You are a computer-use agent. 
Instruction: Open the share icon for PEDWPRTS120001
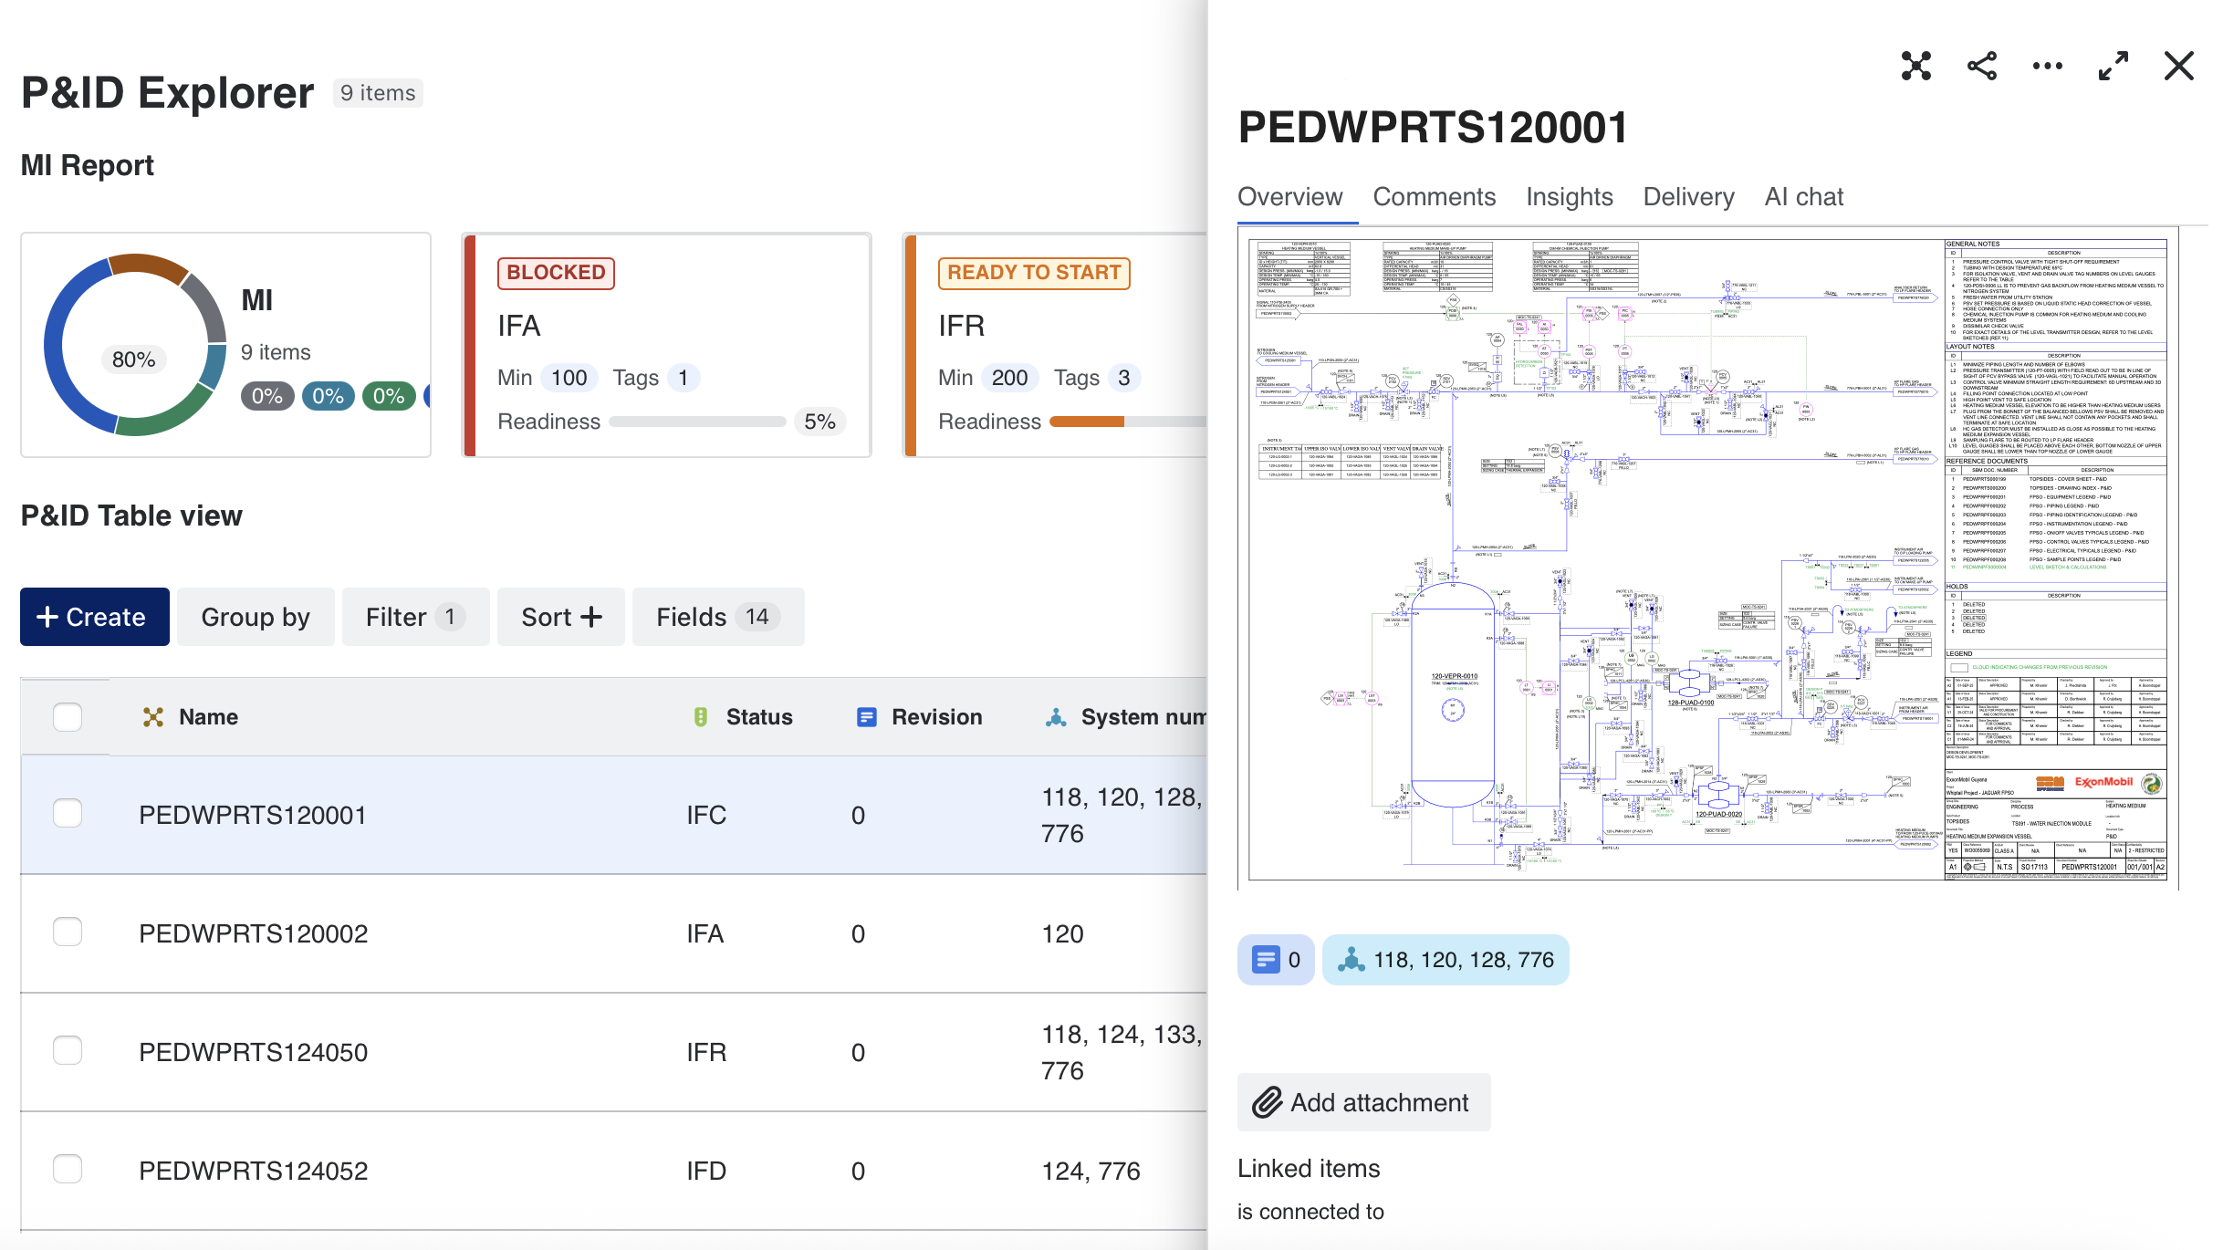click(x=1982, y=66)
